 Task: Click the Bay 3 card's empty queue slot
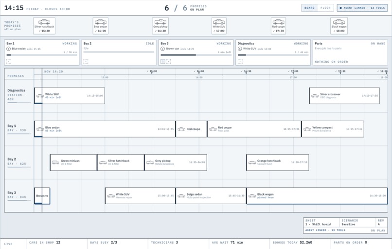(168, 61)
